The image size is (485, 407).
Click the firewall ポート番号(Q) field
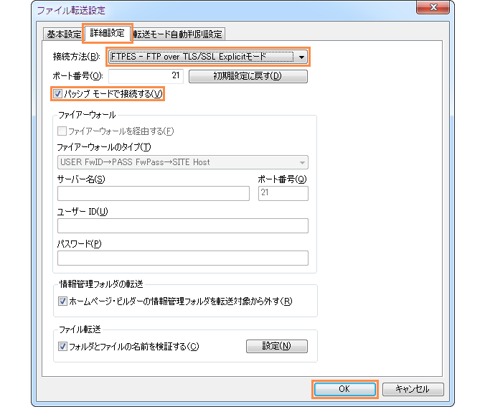coord(283,193)
